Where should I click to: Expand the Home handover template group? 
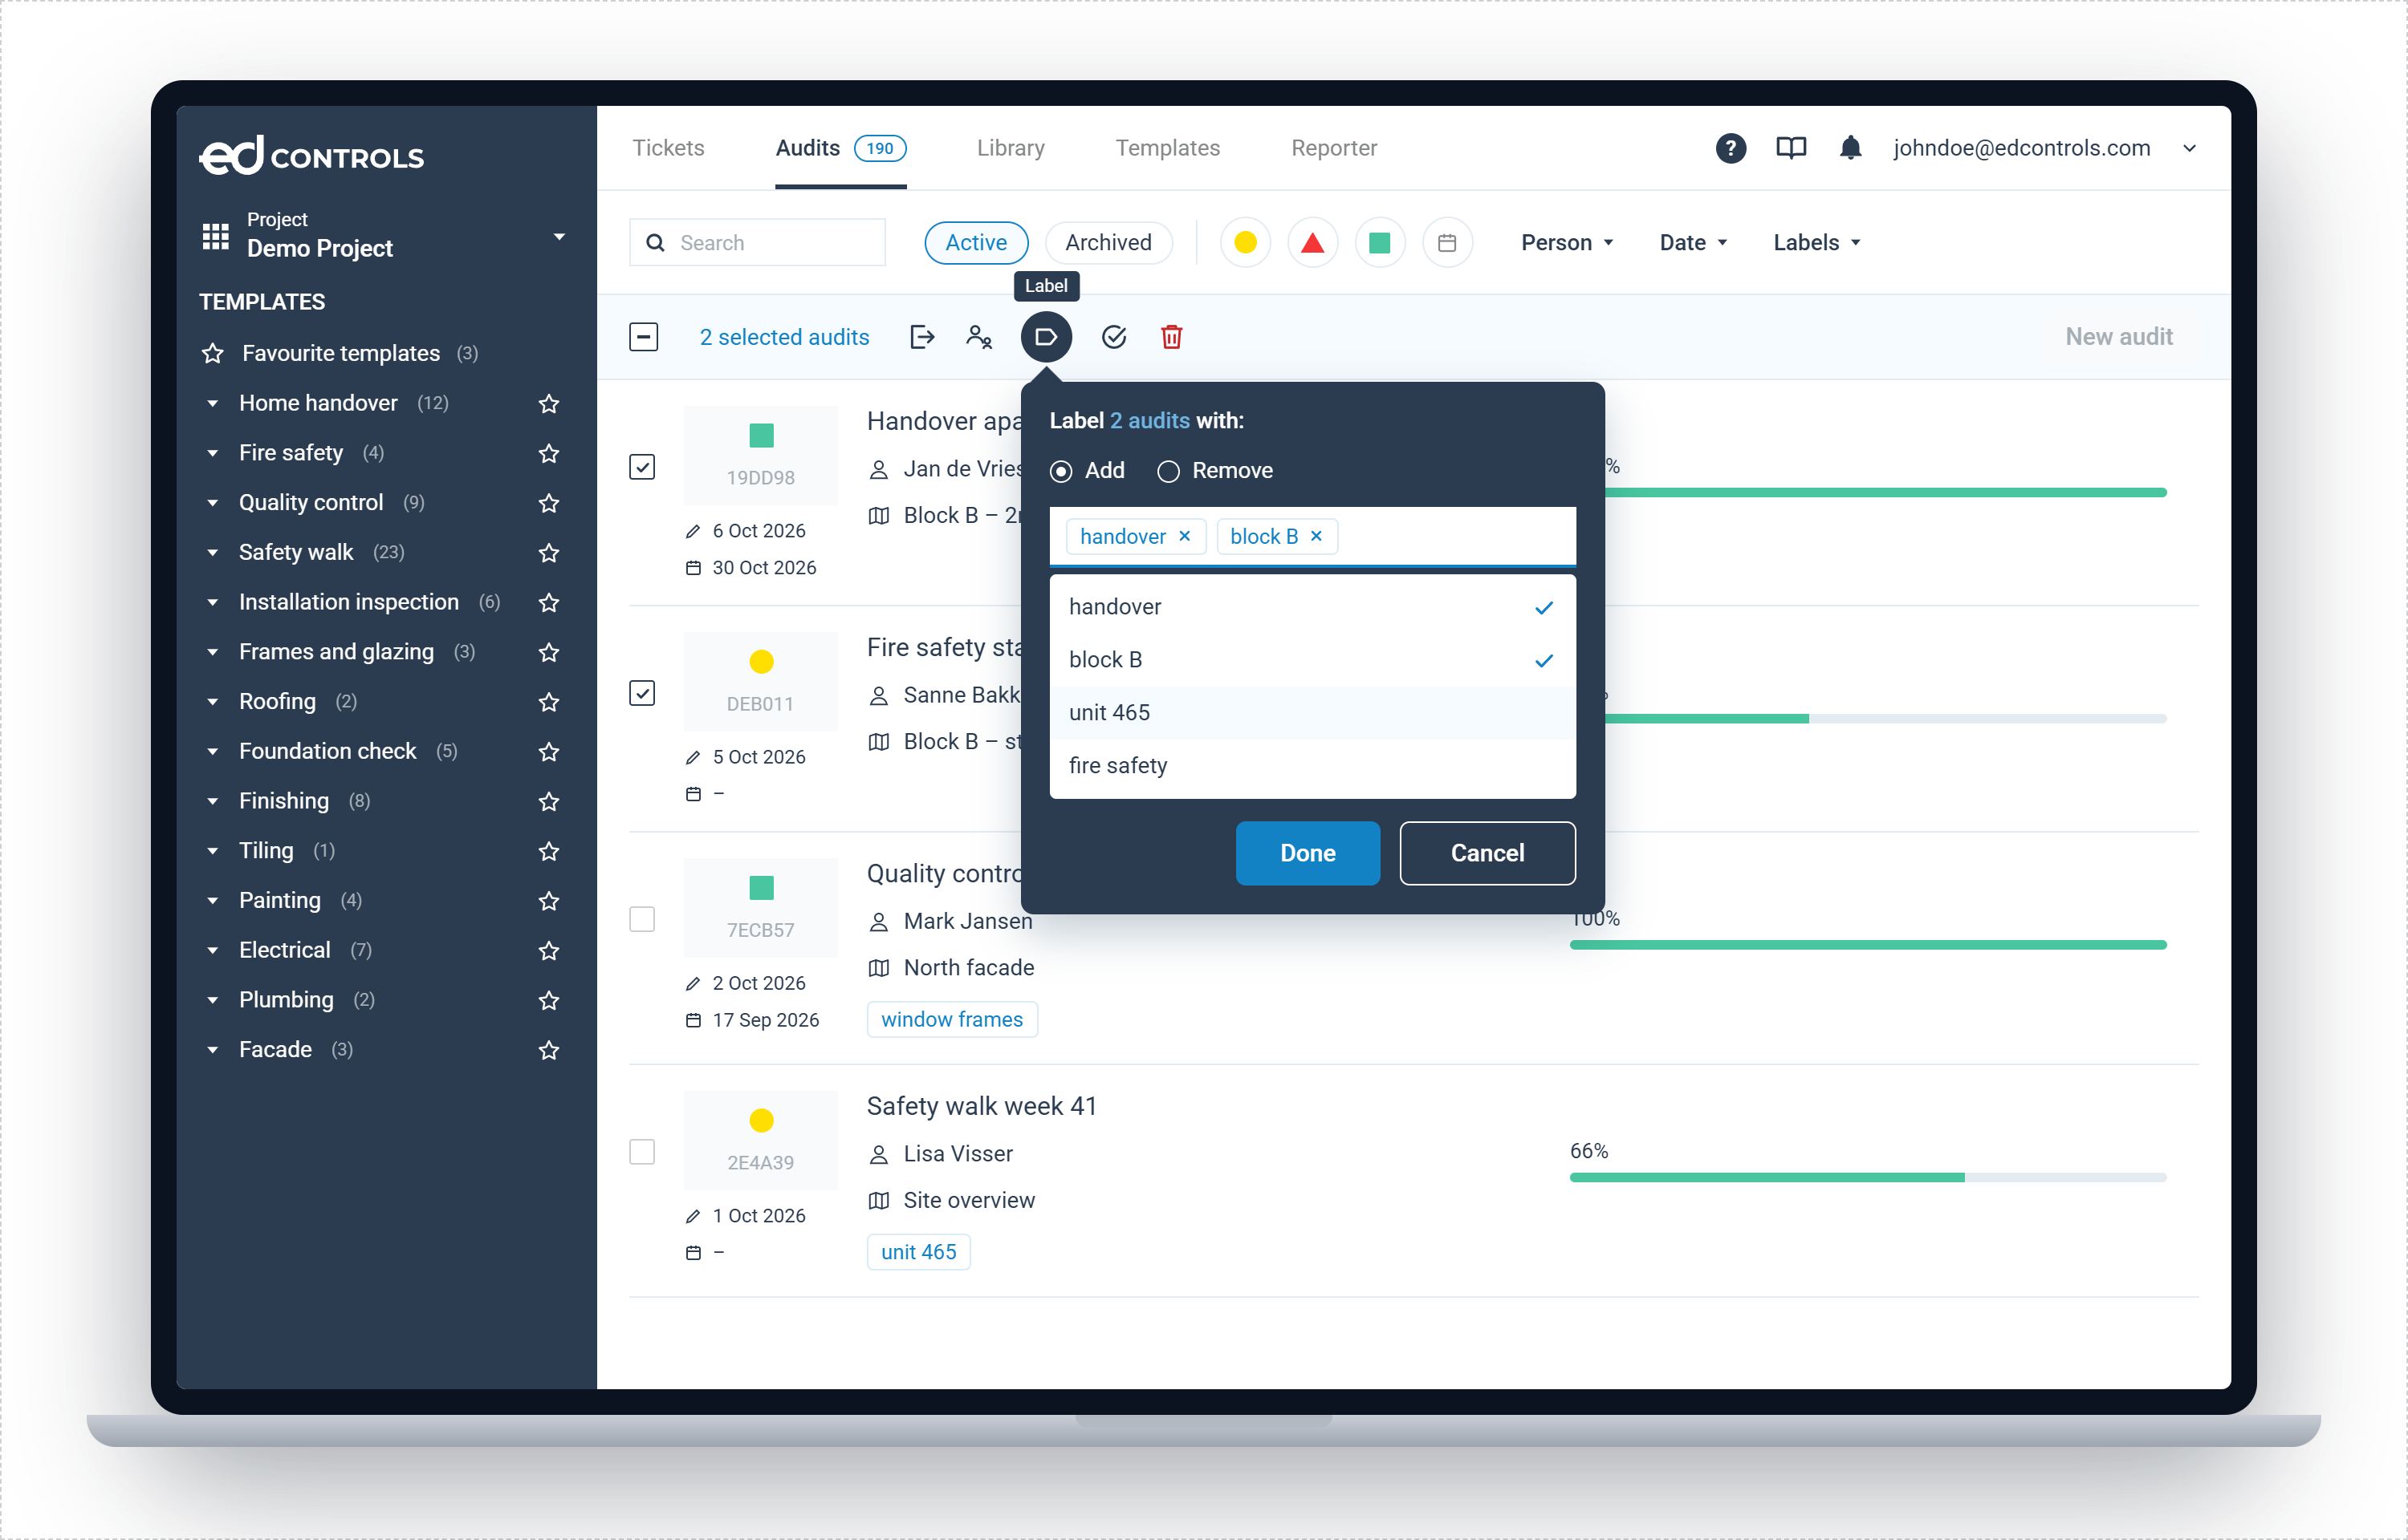(212, 404)
